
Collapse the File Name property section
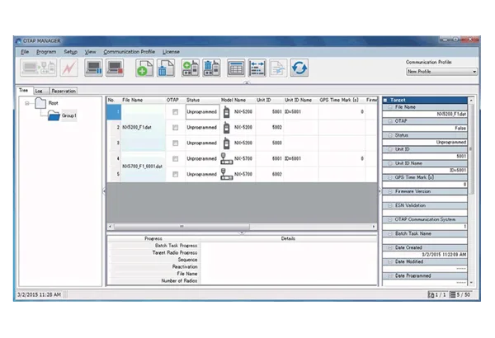click(390, 107)
